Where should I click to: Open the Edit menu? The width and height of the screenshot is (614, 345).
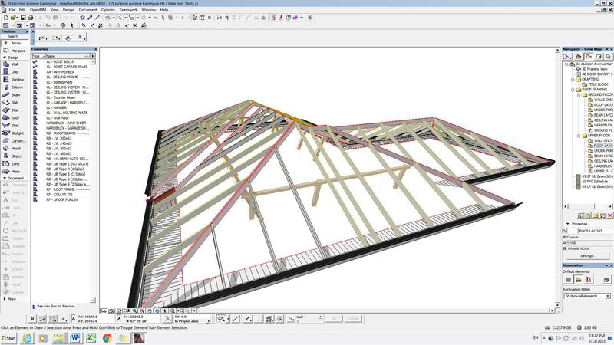point(22,10)
